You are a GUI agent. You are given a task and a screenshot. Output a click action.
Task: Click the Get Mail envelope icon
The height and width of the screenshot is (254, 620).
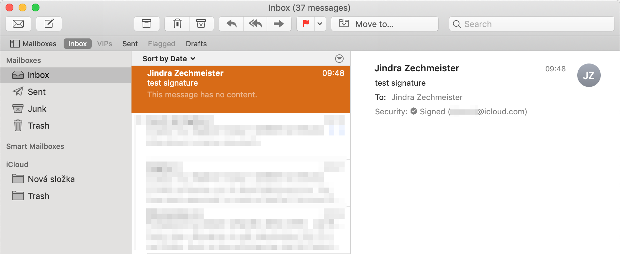[x=18, y=24]
